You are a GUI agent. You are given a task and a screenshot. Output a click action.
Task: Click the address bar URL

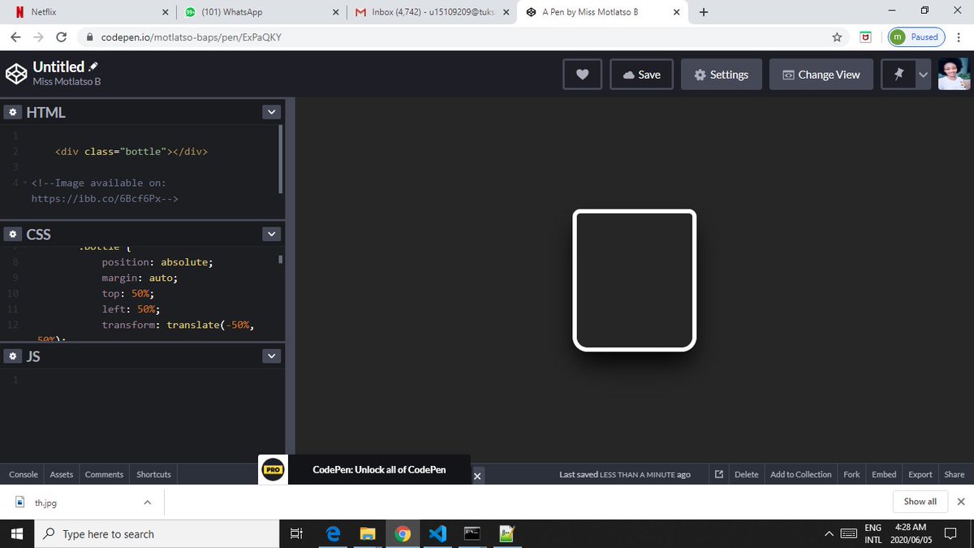(192, 37)
